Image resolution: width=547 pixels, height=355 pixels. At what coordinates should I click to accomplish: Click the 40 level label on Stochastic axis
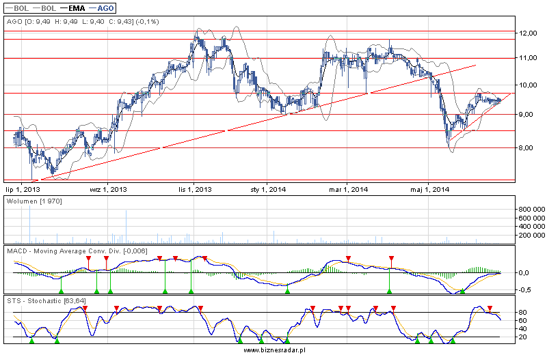coord(522,329)
